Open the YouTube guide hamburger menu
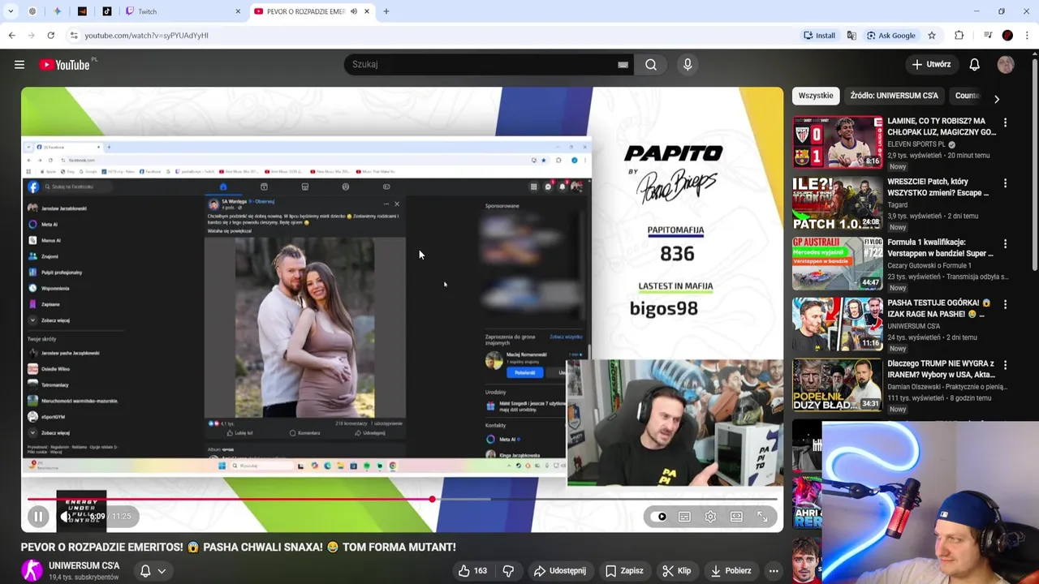 (x=19, y=65)
